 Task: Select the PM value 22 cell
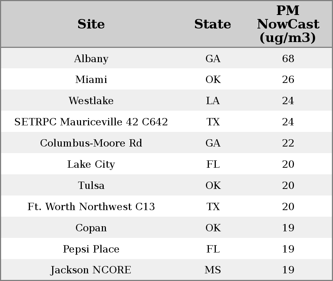pos(288,143)
